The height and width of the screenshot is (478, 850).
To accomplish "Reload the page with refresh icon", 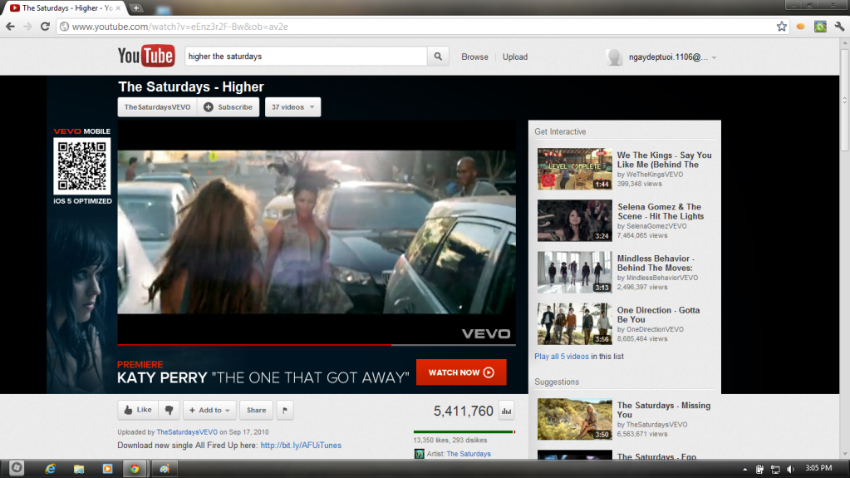I will tap(45, 26).
